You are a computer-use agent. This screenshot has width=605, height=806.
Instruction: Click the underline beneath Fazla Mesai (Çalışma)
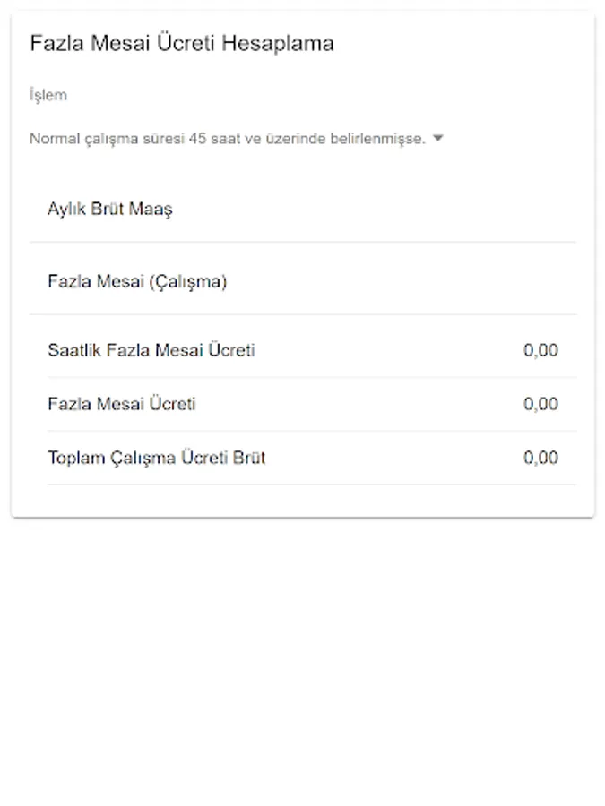click(303, 314)
